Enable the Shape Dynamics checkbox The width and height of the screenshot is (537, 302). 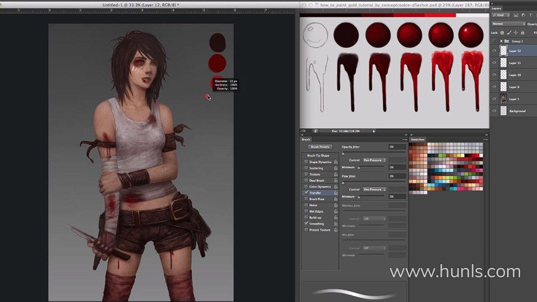pos(306,162)
